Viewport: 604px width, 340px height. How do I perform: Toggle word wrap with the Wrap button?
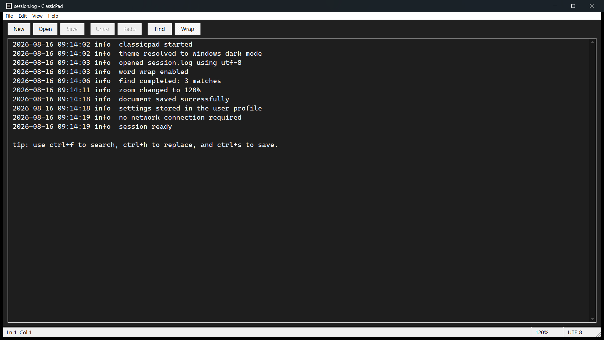point(187,29)
